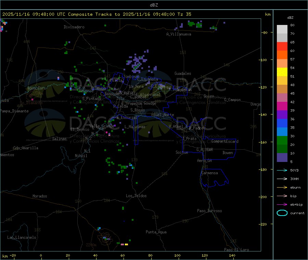Click the cyan 50YD arrow legend icon

pos(282,170)
